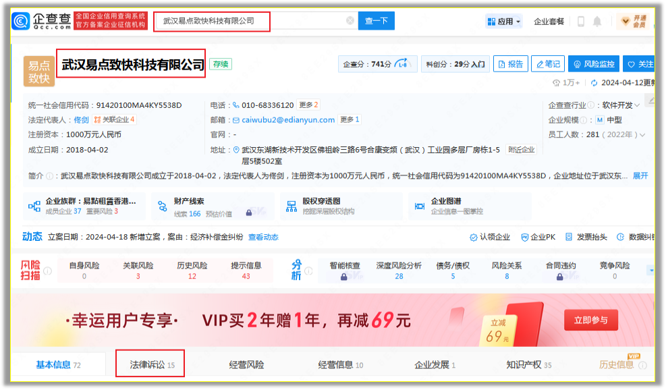Viewport: 666px width, 390px height.
Task: Switch to 经营信息 10 tab
Action: [x=341, y=364]
